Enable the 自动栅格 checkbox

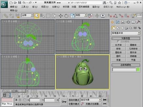click(x=118, y=42)
